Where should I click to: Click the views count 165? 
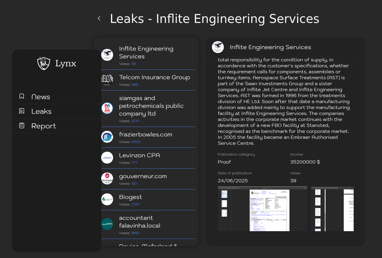click(x=134, y=184)
